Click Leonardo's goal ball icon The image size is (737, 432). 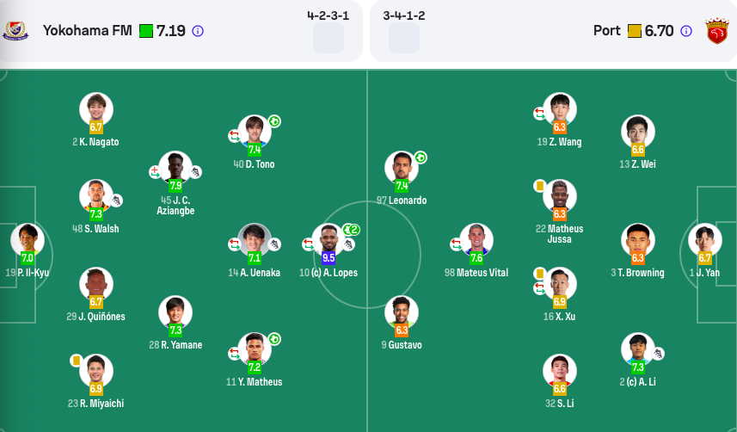(x=421, y=157)
